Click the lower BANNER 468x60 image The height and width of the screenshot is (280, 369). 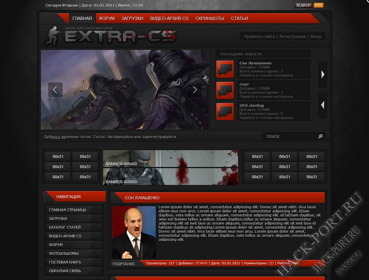[170, 177]
